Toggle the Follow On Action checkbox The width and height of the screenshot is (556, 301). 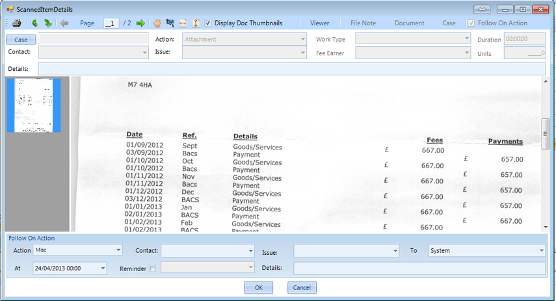coord(471,23)
